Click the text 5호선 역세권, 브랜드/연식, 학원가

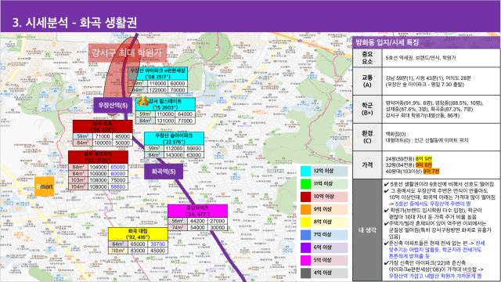[420, 58]
